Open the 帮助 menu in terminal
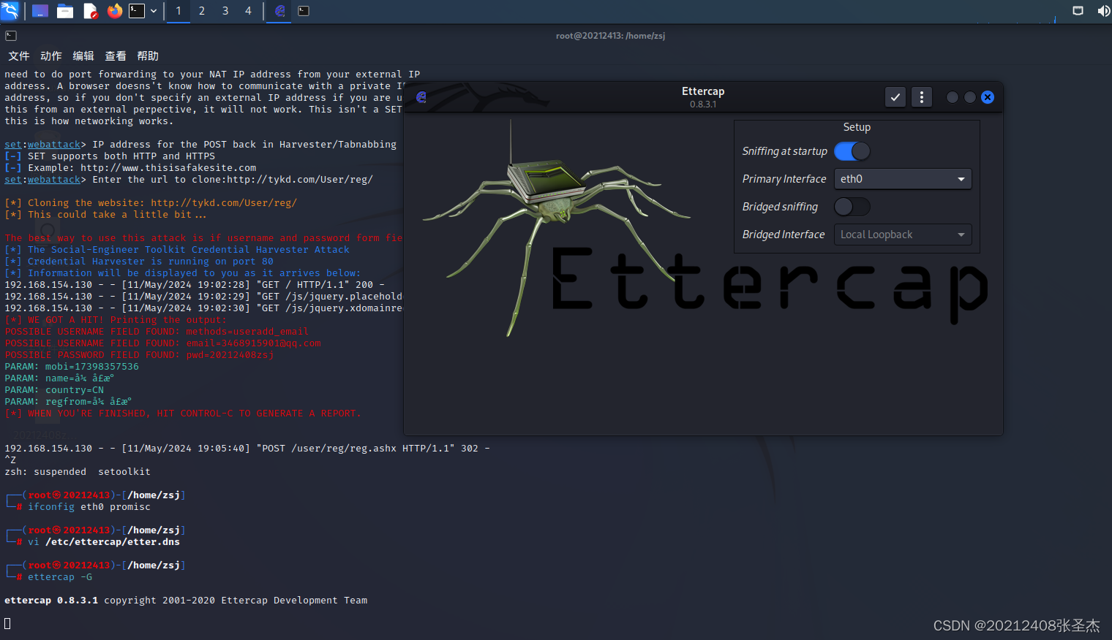This screenshot has width=1112, height=640. click(148, 56)
